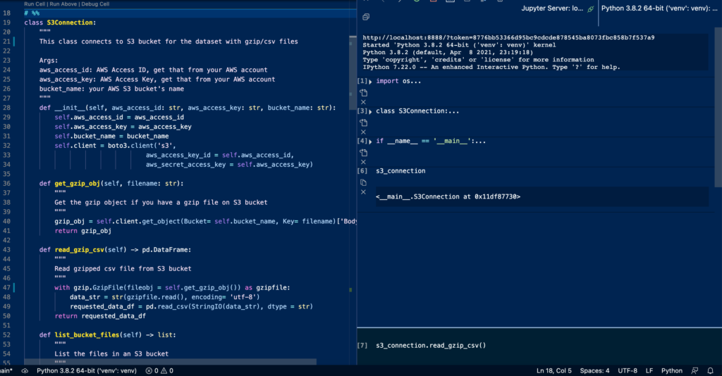Delete the class S3Connection cell

coord(364,132)
